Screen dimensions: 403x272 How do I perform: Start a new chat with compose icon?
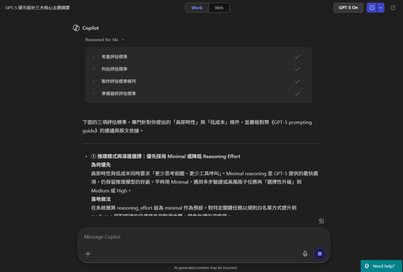[372, 8]
